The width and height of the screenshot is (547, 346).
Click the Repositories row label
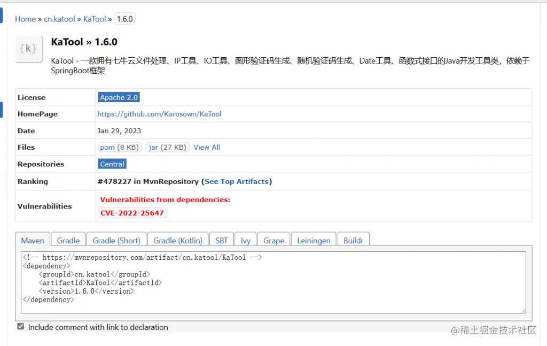41,164
